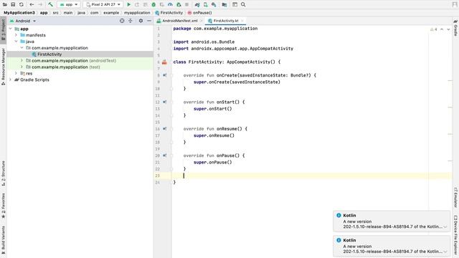Expand the res folder

[x=16, y=73]
